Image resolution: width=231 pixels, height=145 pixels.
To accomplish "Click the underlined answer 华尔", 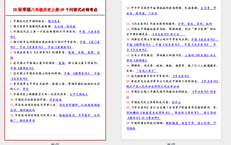I will (x=26, y=89).
